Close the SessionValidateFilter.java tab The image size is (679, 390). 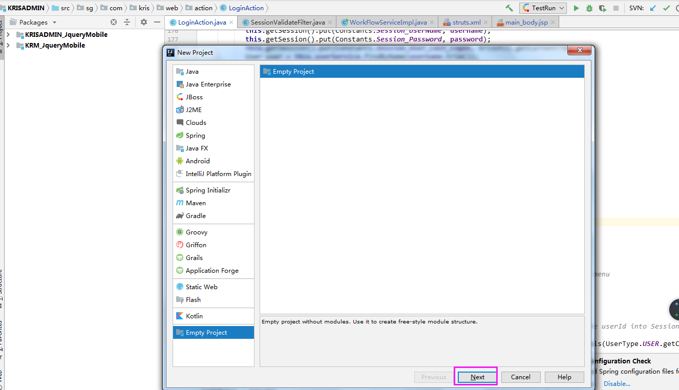point(330,23)
